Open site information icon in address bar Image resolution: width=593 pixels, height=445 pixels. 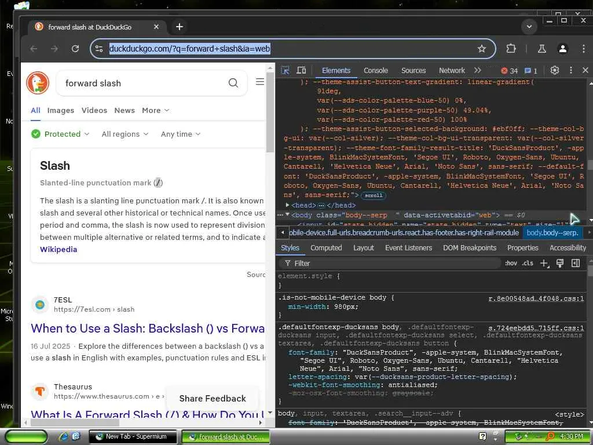pos(99,49)
